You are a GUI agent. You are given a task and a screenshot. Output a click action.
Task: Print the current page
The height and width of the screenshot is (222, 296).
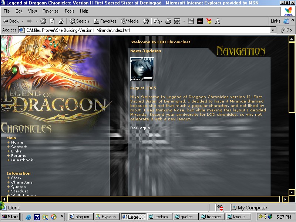[168, 21]
